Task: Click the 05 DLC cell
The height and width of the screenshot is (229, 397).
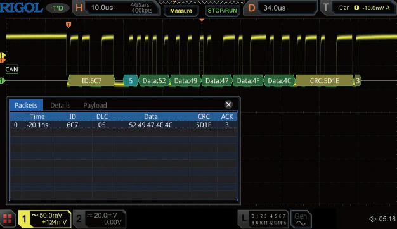Action: click(102, 125)
